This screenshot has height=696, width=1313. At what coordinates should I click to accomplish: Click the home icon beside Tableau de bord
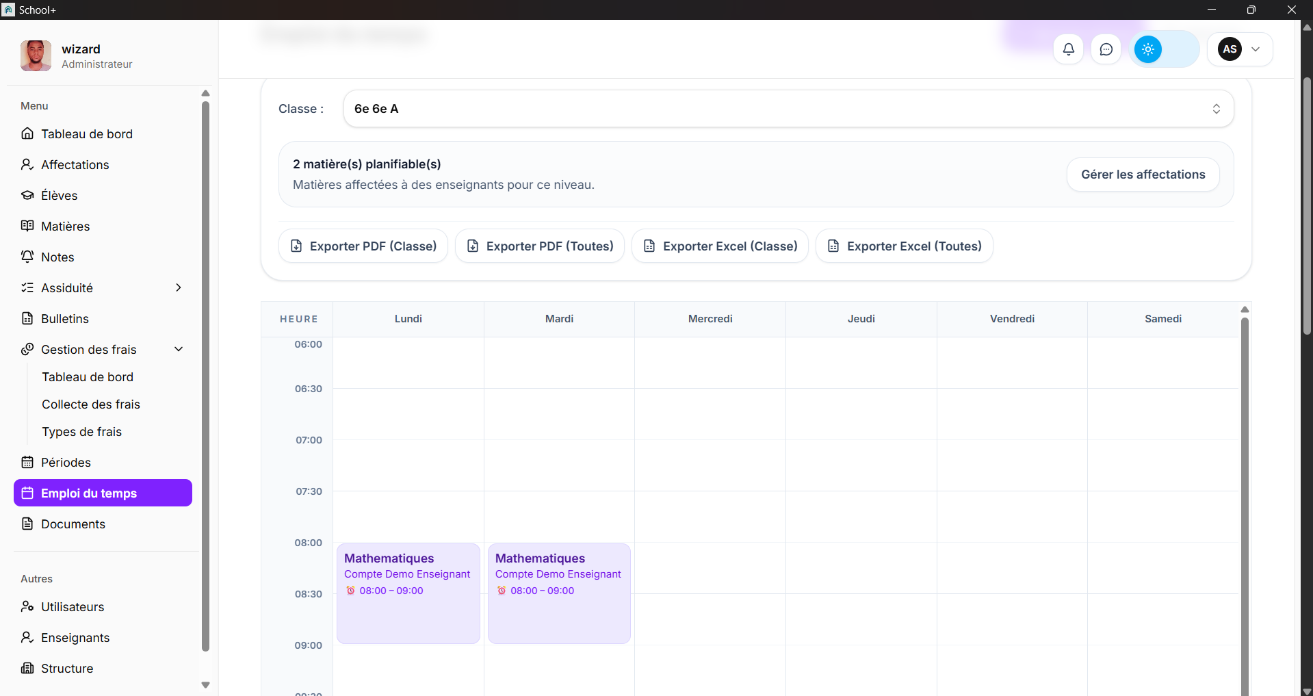point(27,133)
